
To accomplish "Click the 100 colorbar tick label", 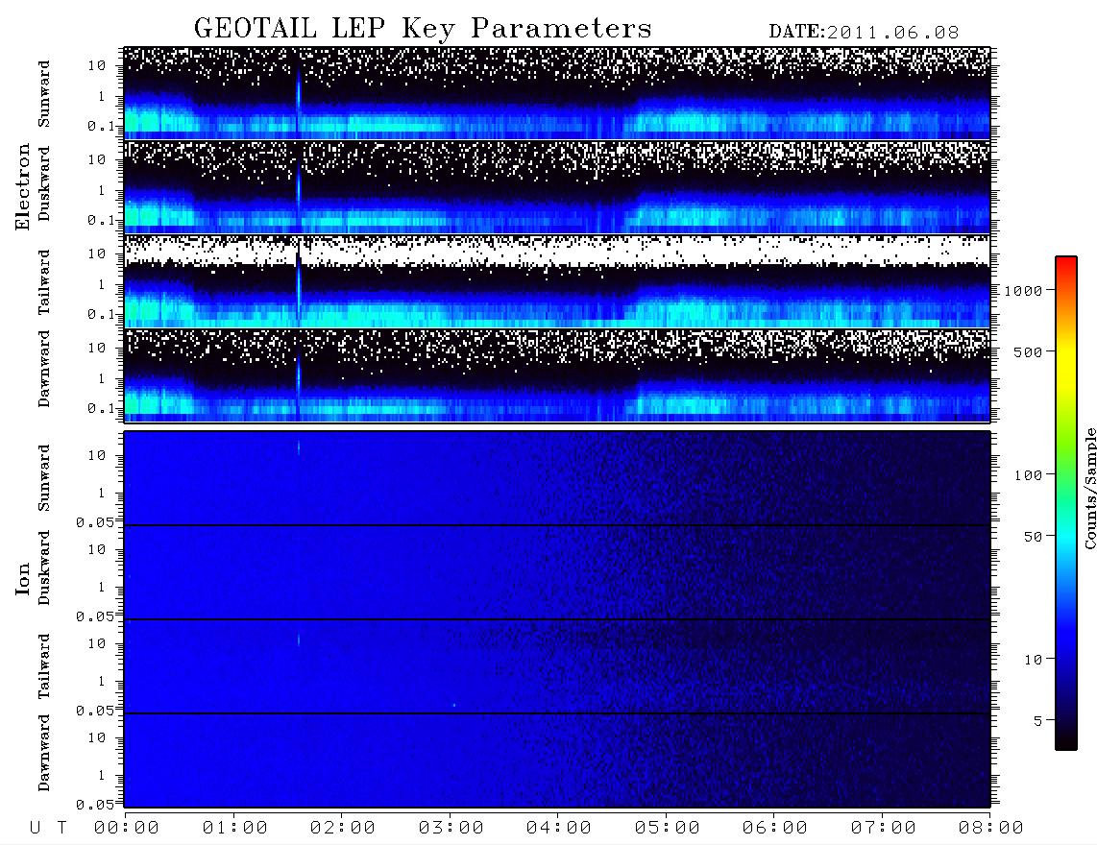I will [1028, 475].
